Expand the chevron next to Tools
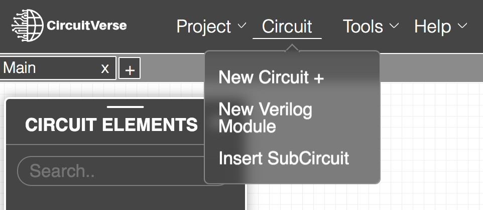 [394, 25]
